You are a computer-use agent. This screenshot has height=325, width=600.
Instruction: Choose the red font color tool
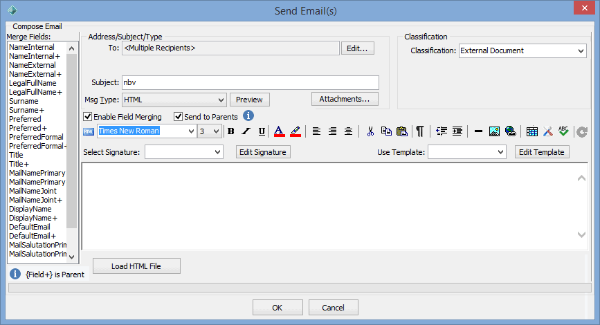280,131
